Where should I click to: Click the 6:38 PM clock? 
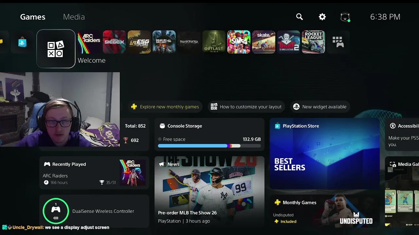tap(385, 17)
